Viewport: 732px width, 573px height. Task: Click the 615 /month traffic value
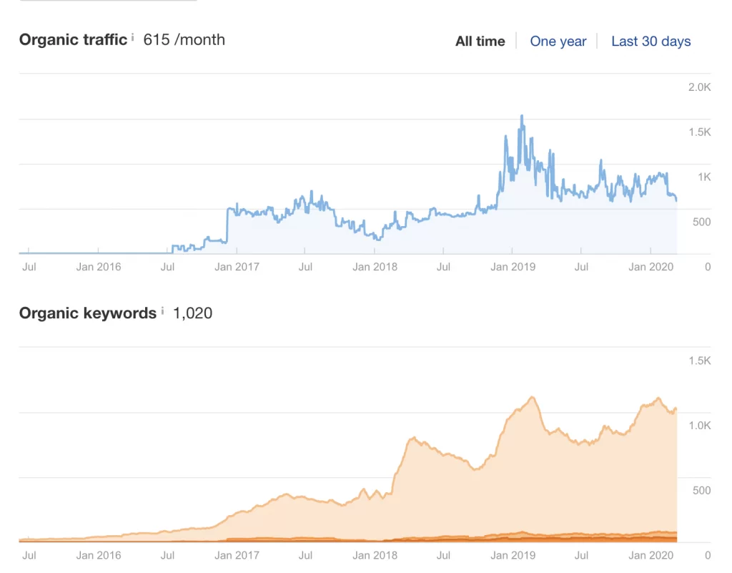pyautogui.click(x=184, y=39)
